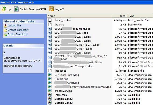Click the blank file icon beside .bash_profile

(x=50, y=20)
